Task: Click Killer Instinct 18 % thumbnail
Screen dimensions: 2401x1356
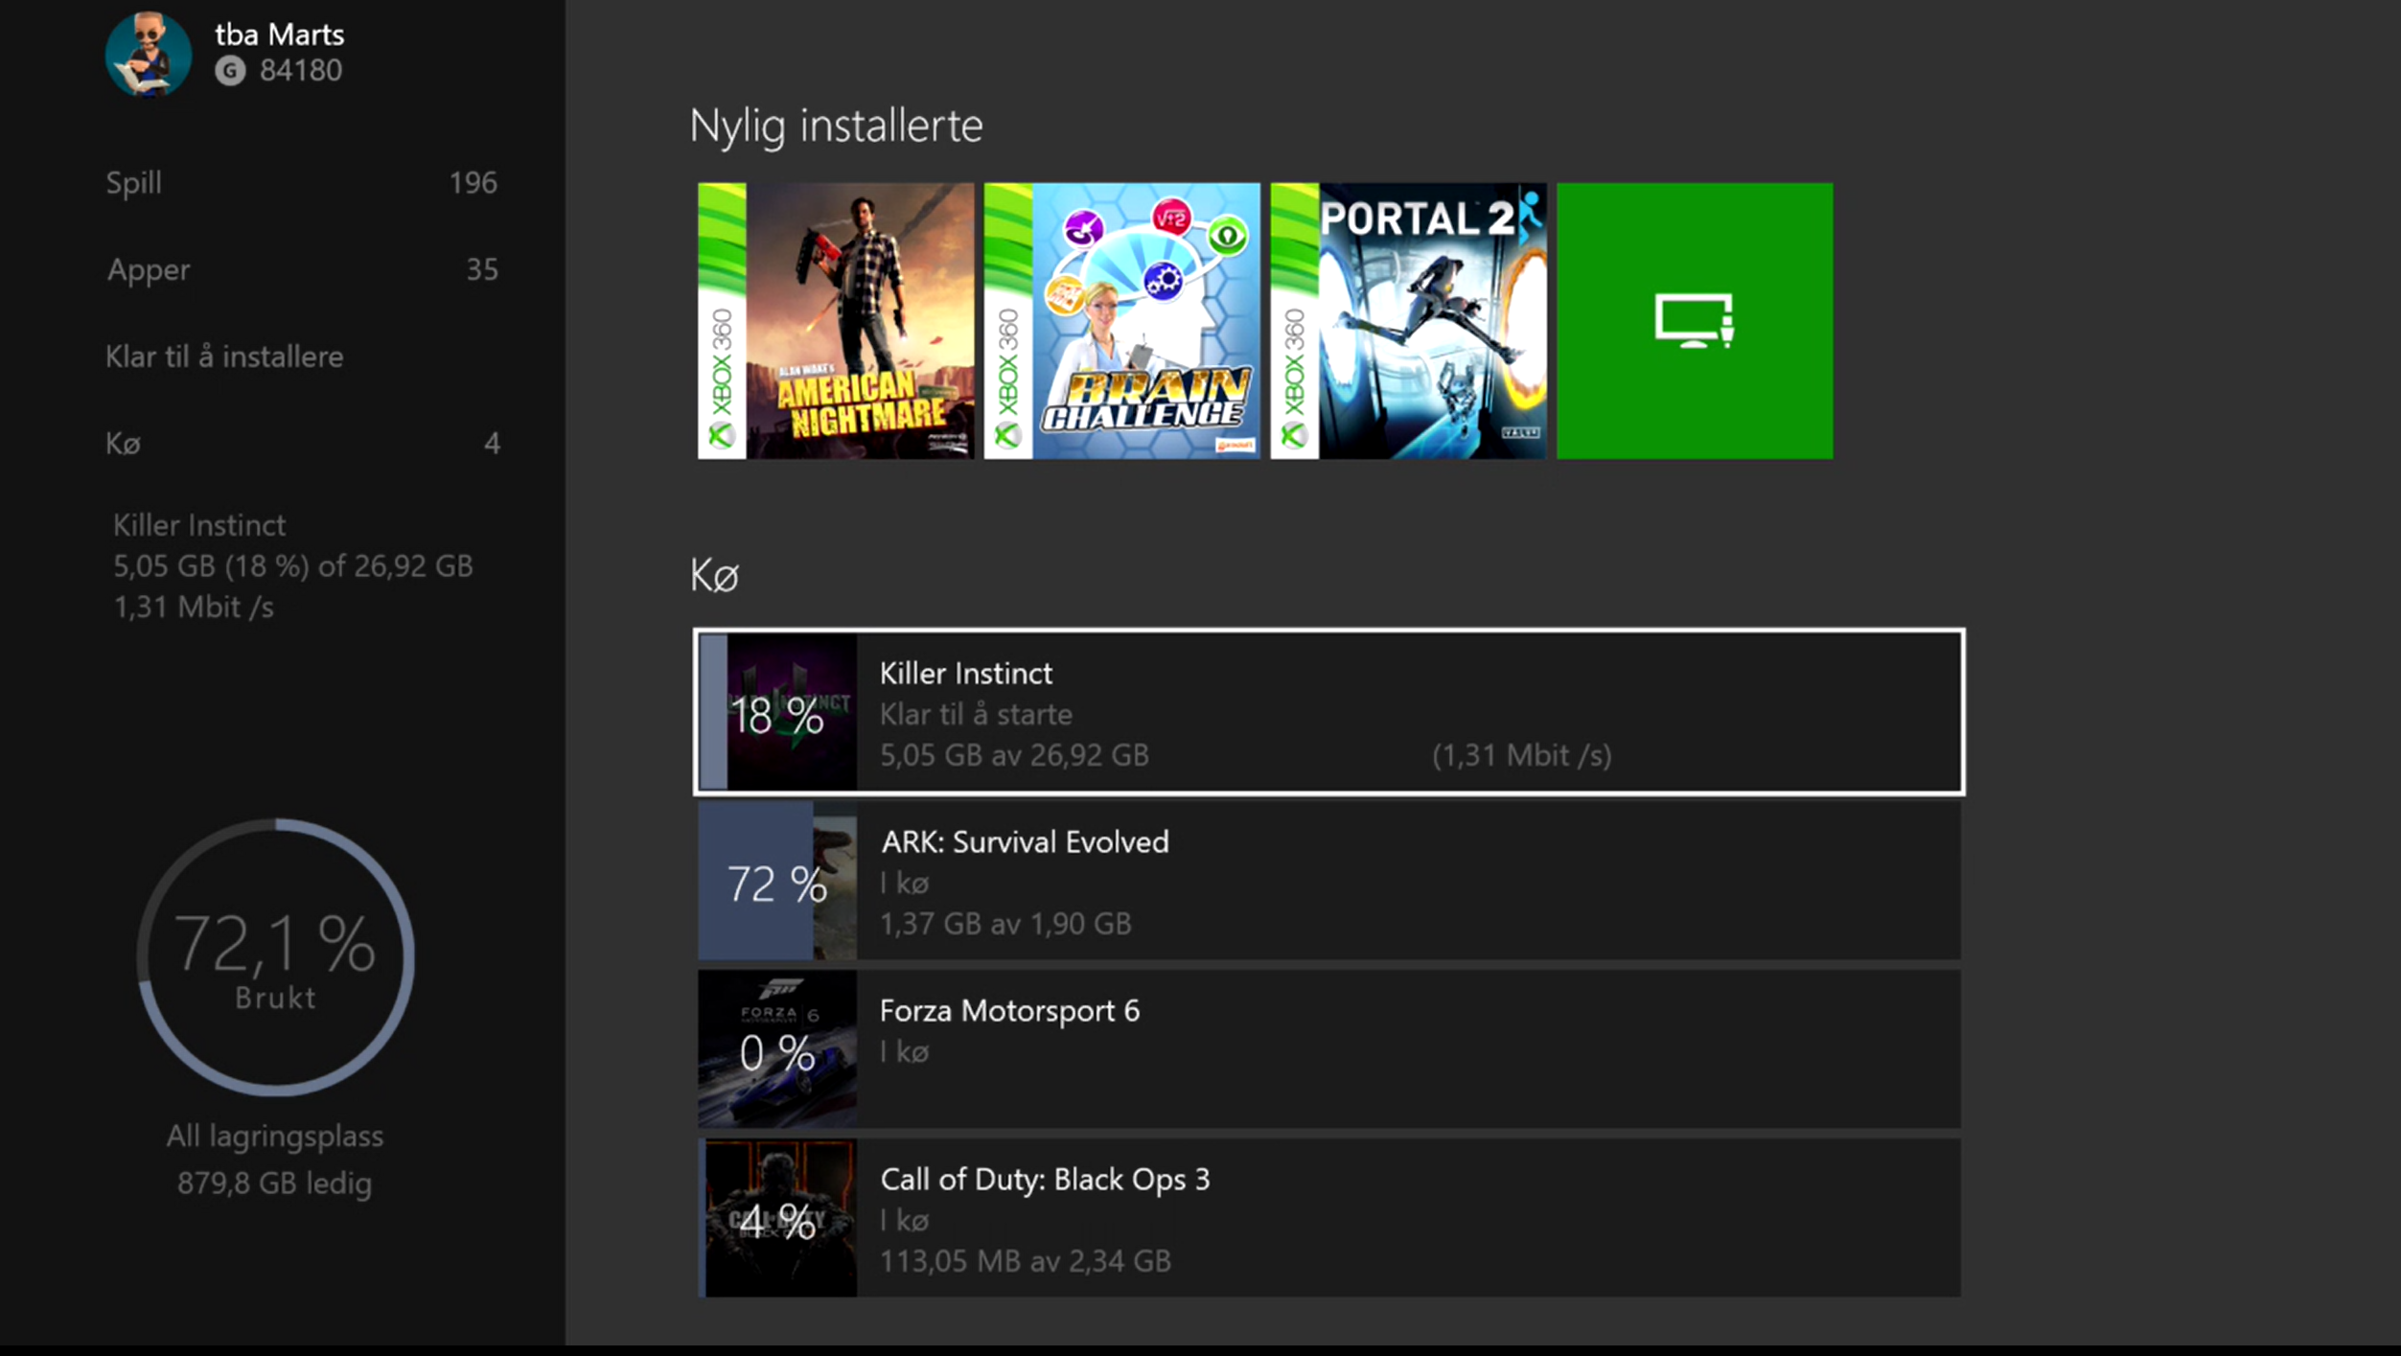Action: click(x=777, y=713)
